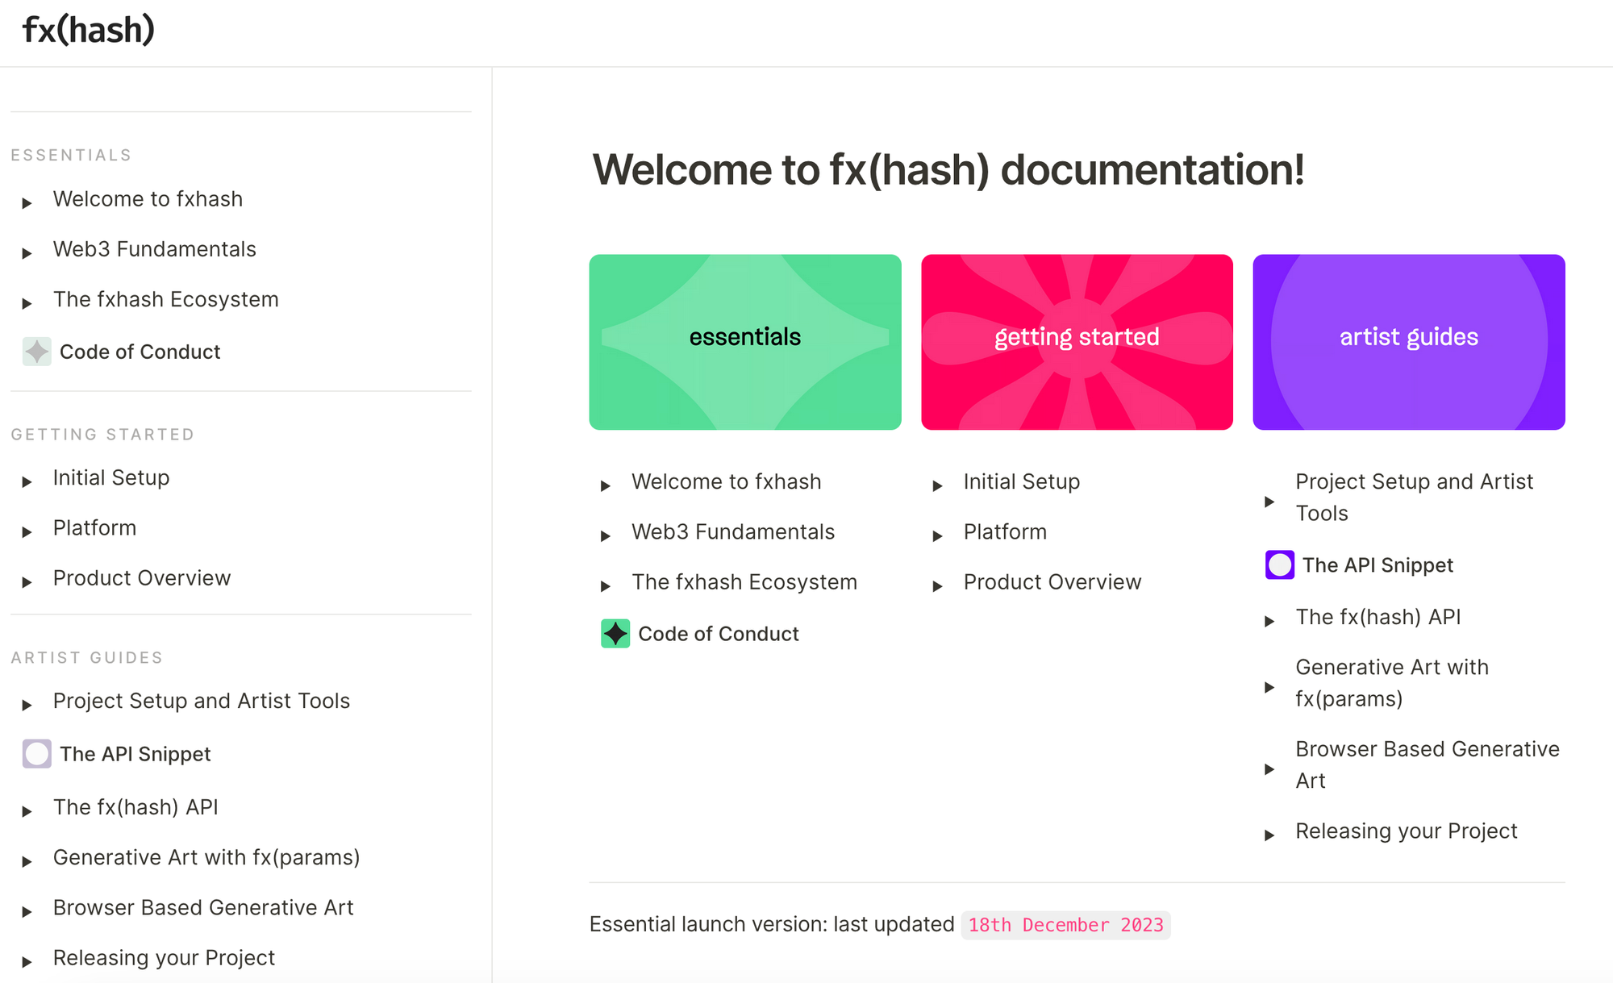This screenshot has width=1613, height=983.
Task: Open Generative Art with fx(params) in sidebar
Action: pyautogui.click(x=206, y=857)
